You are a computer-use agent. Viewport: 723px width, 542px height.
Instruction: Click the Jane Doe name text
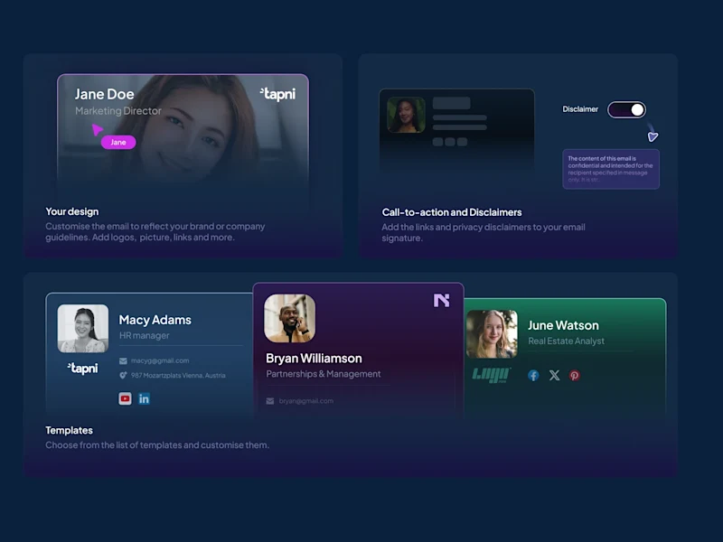(104, 94)
